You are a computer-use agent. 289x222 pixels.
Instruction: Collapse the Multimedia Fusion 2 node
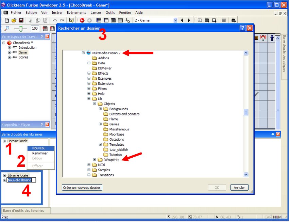coord(83,53)
